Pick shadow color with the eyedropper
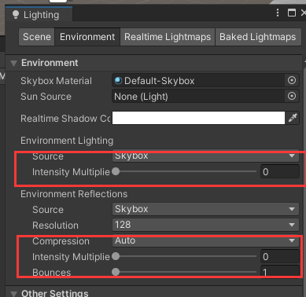Image resolution: width=306 pixels, height=297 pixels. 293,118
